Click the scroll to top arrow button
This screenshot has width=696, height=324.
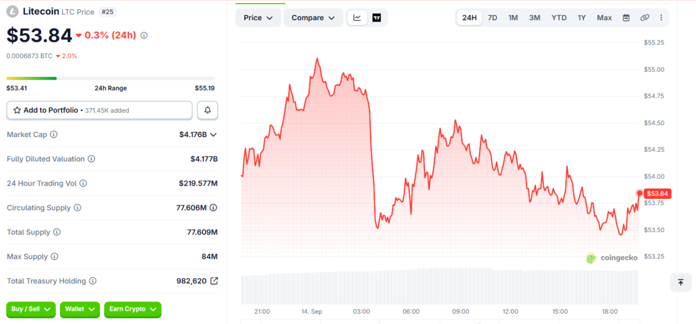[x=680, y=282]
